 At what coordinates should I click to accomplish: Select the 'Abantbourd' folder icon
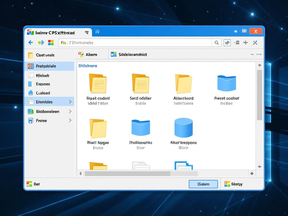point(183,83)
